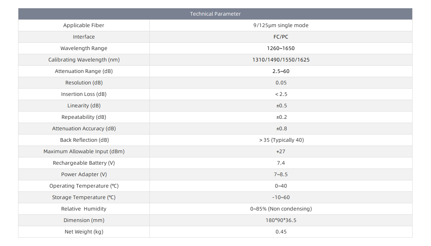Click the Back Reflection > 35 value
The width and height of the screenshot is (431, 246).
point(281,140)
